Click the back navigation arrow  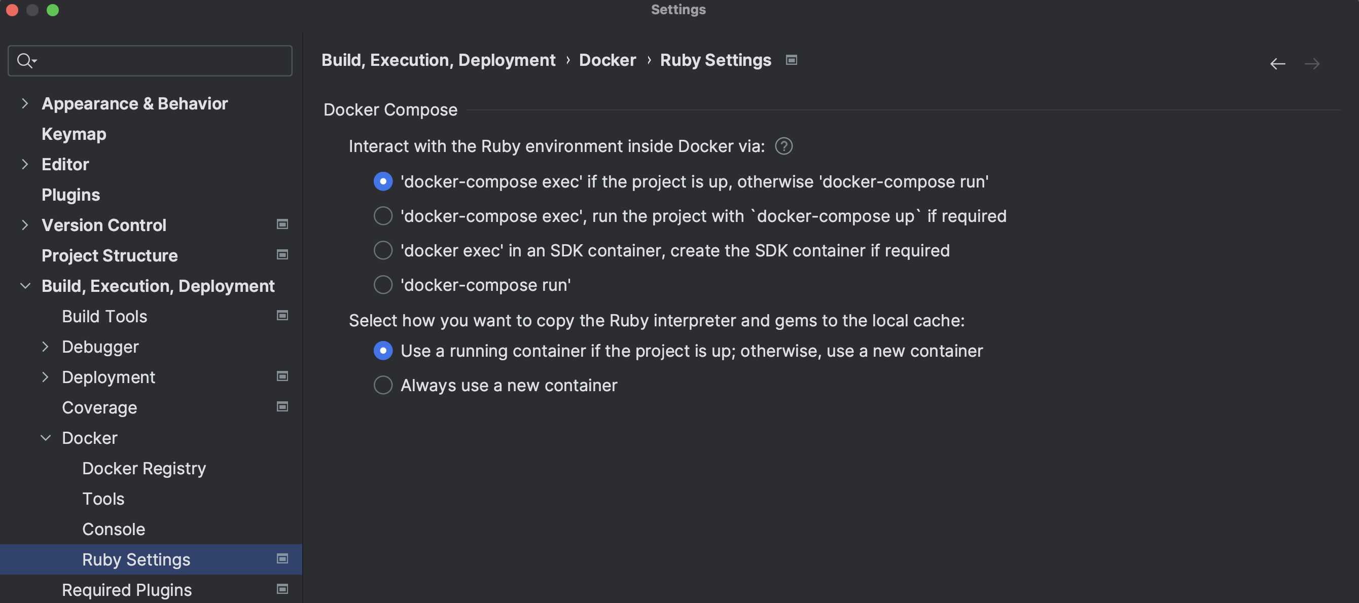[1277, 64]
